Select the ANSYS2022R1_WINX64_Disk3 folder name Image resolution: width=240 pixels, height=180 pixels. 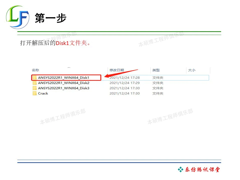64,88
